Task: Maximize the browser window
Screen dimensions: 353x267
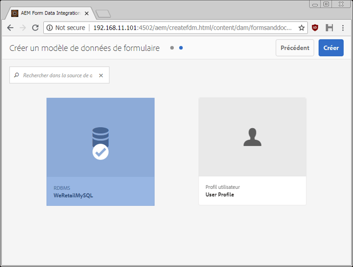Action: pyautogui.click(x=326, y=4)
